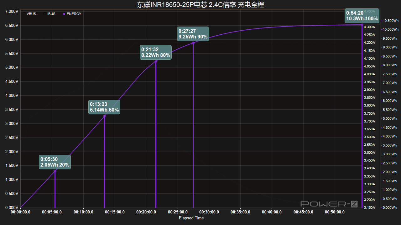This screenshot has width=401, height=225.
Task: Open the 0:27:27 9.25Wh annotation box
Action: [x=193, y=34]
